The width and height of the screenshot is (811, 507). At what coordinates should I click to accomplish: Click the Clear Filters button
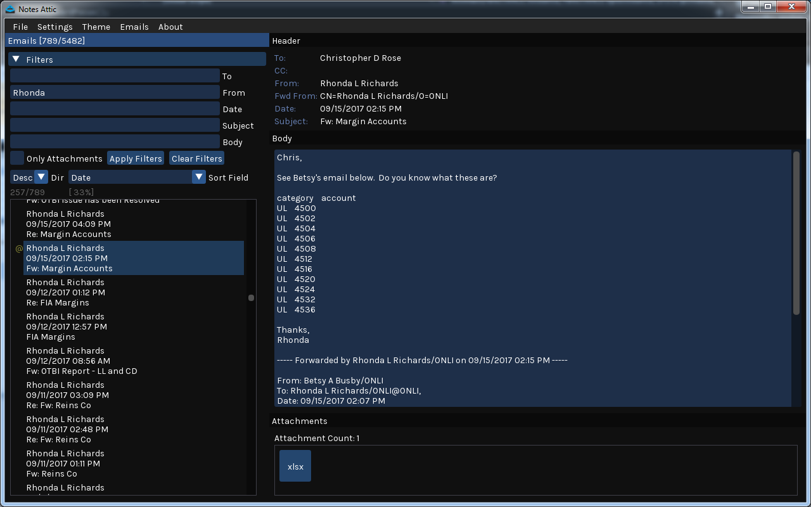pyautogui.click(x=196, y=158)
